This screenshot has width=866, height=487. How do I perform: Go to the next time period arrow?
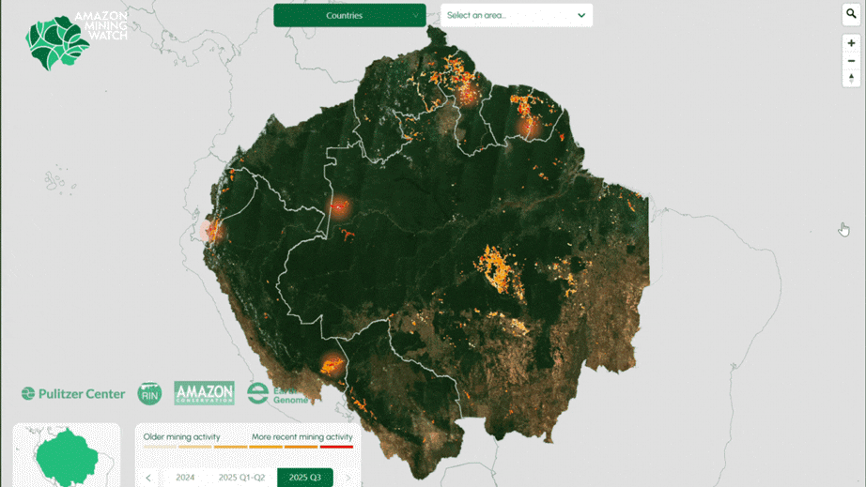(348, 478)
